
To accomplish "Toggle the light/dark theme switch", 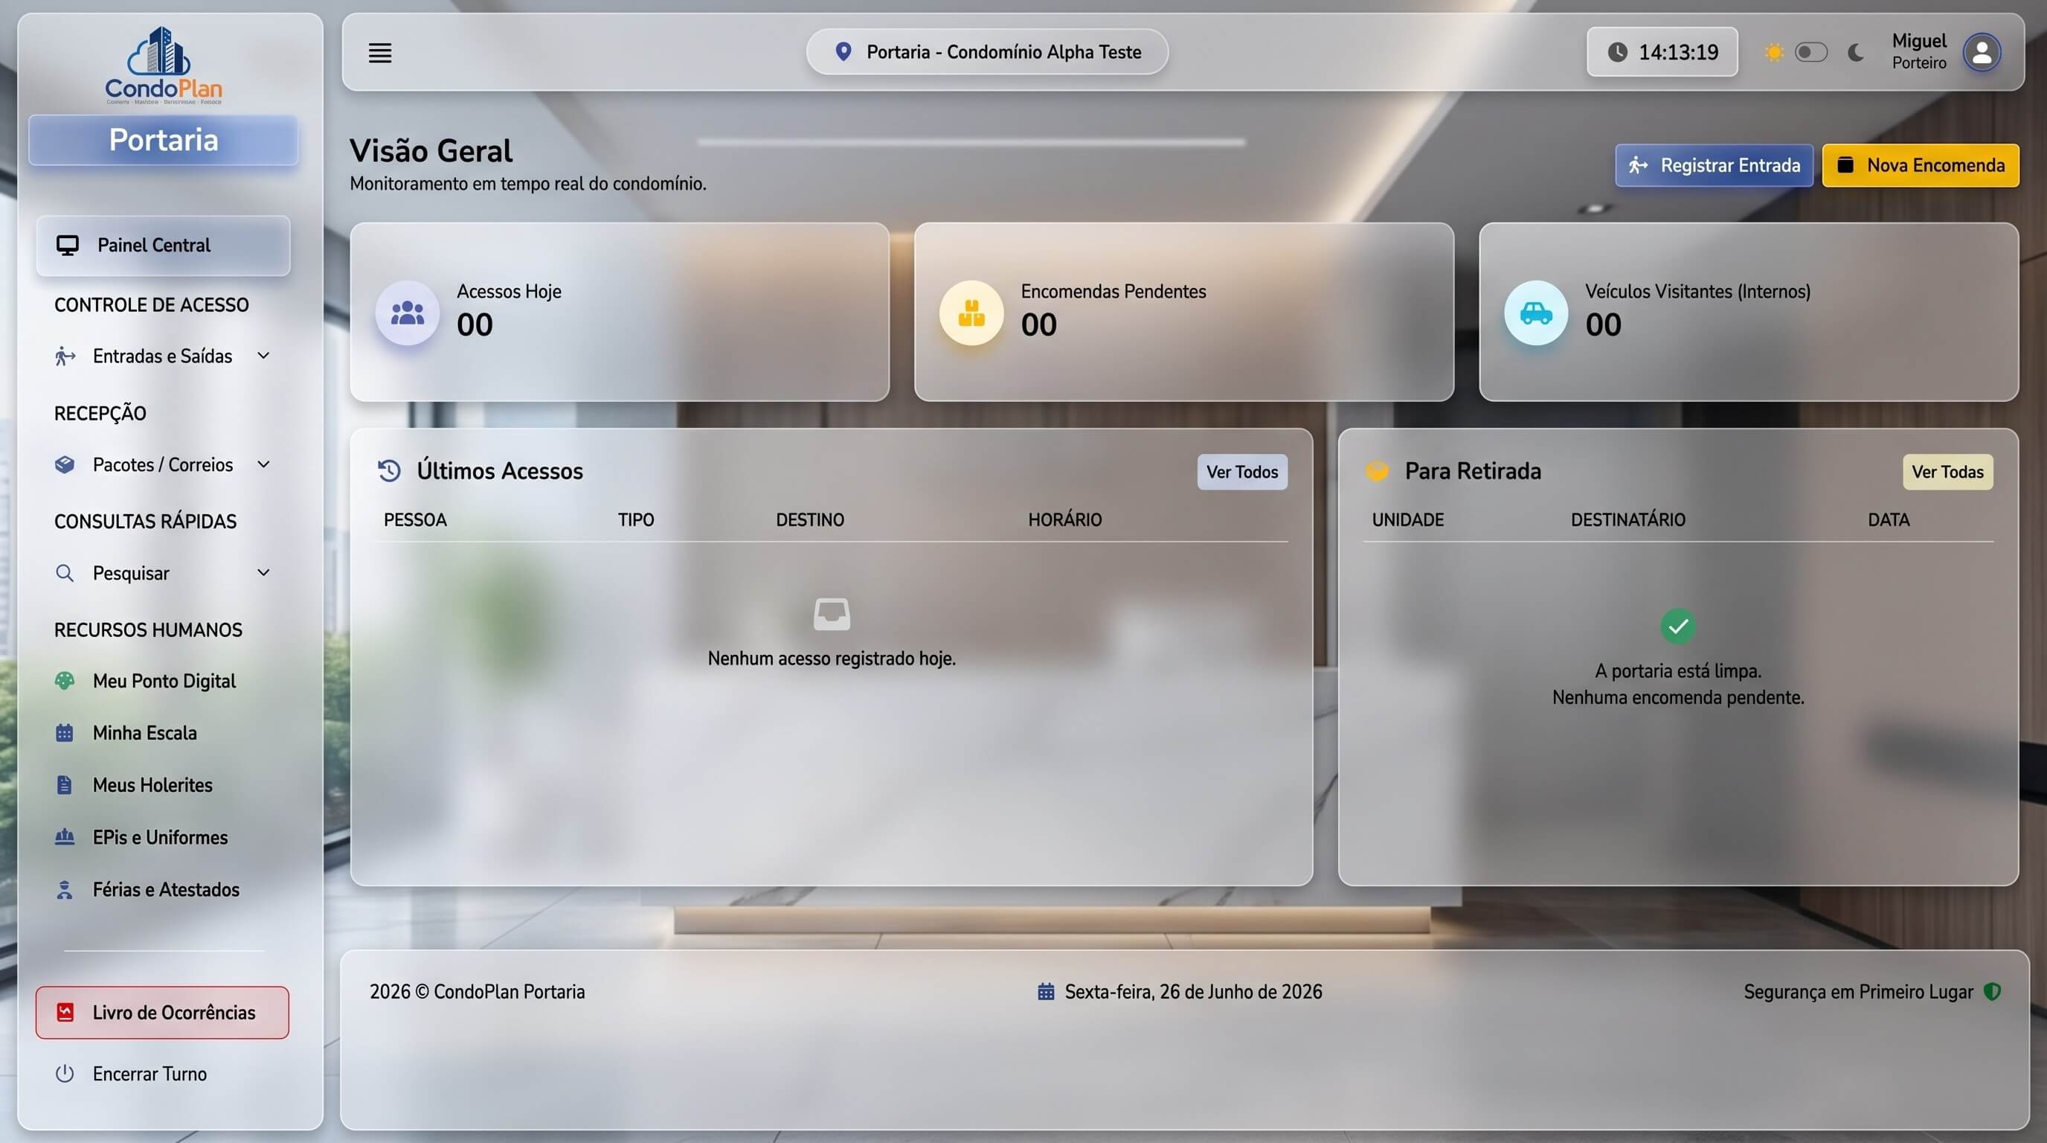I will click(x=1811, y=52).
